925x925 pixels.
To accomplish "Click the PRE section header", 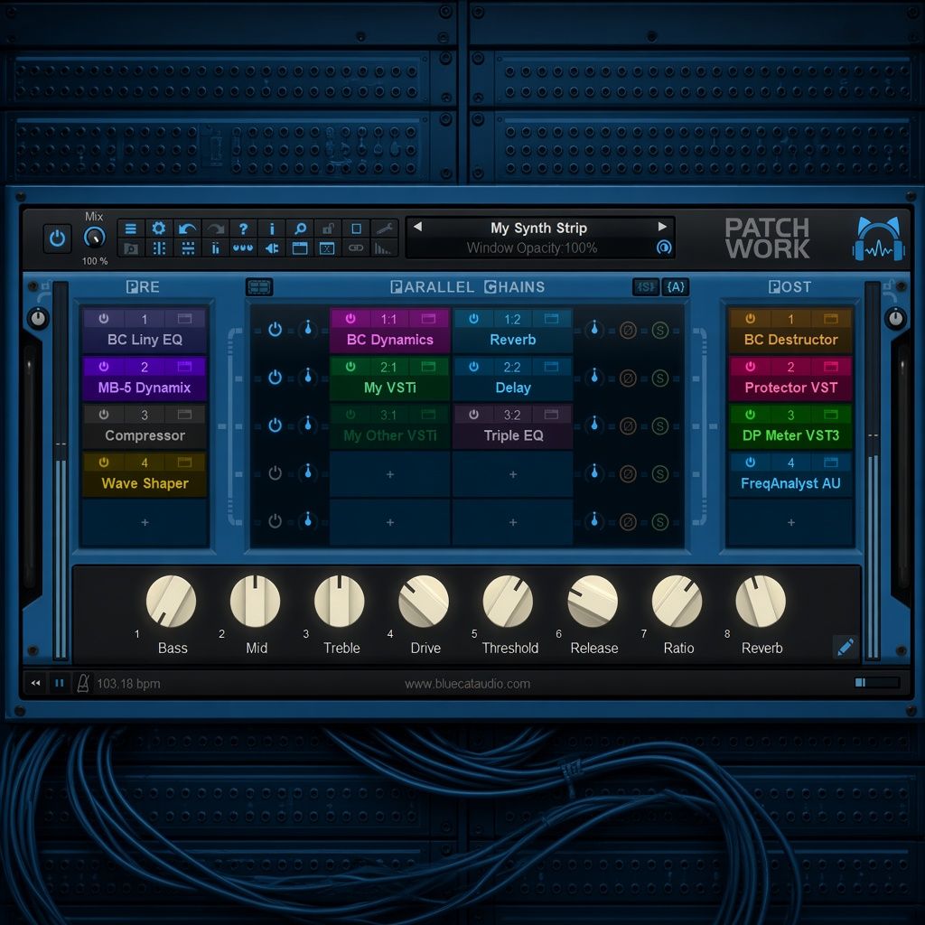I will (143, 287).
